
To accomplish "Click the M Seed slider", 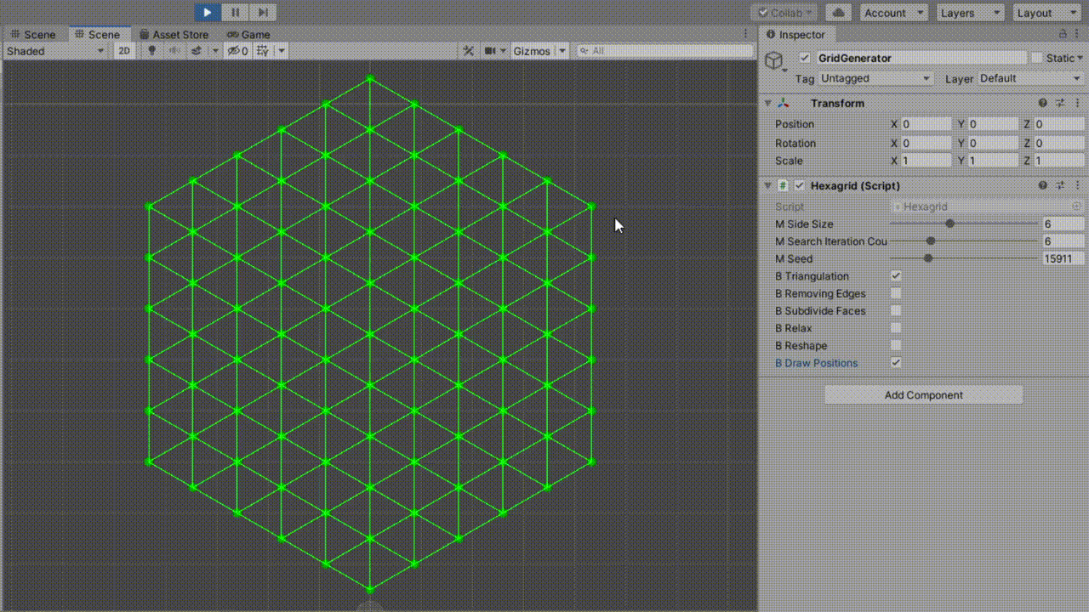I will coord(964,258).
